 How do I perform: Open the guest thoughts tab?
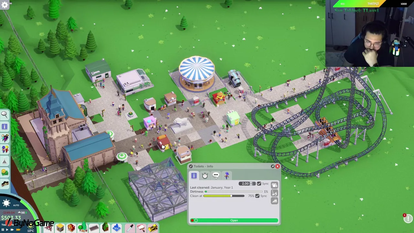click(x=216, y=175)
